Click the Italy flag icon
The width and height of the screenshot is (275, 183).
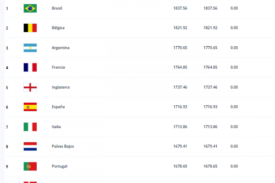pyautogui.click(x=30, y=127)
